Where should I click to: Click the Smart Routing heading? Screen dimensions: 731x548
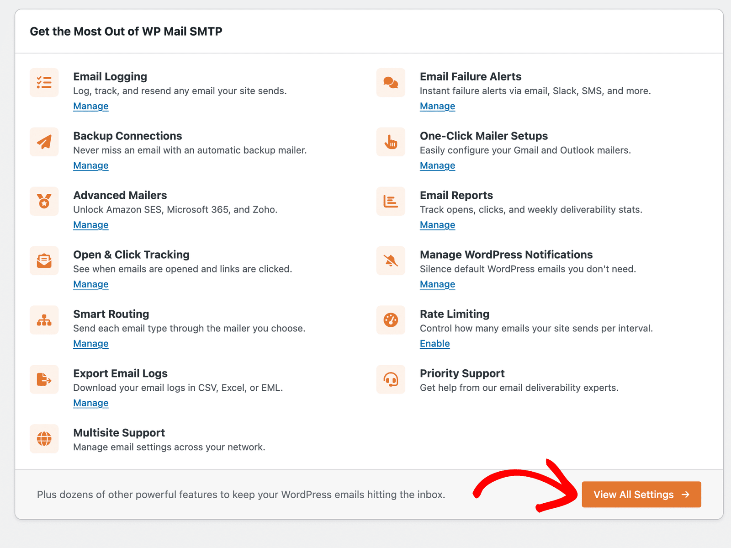click(111, 314)
